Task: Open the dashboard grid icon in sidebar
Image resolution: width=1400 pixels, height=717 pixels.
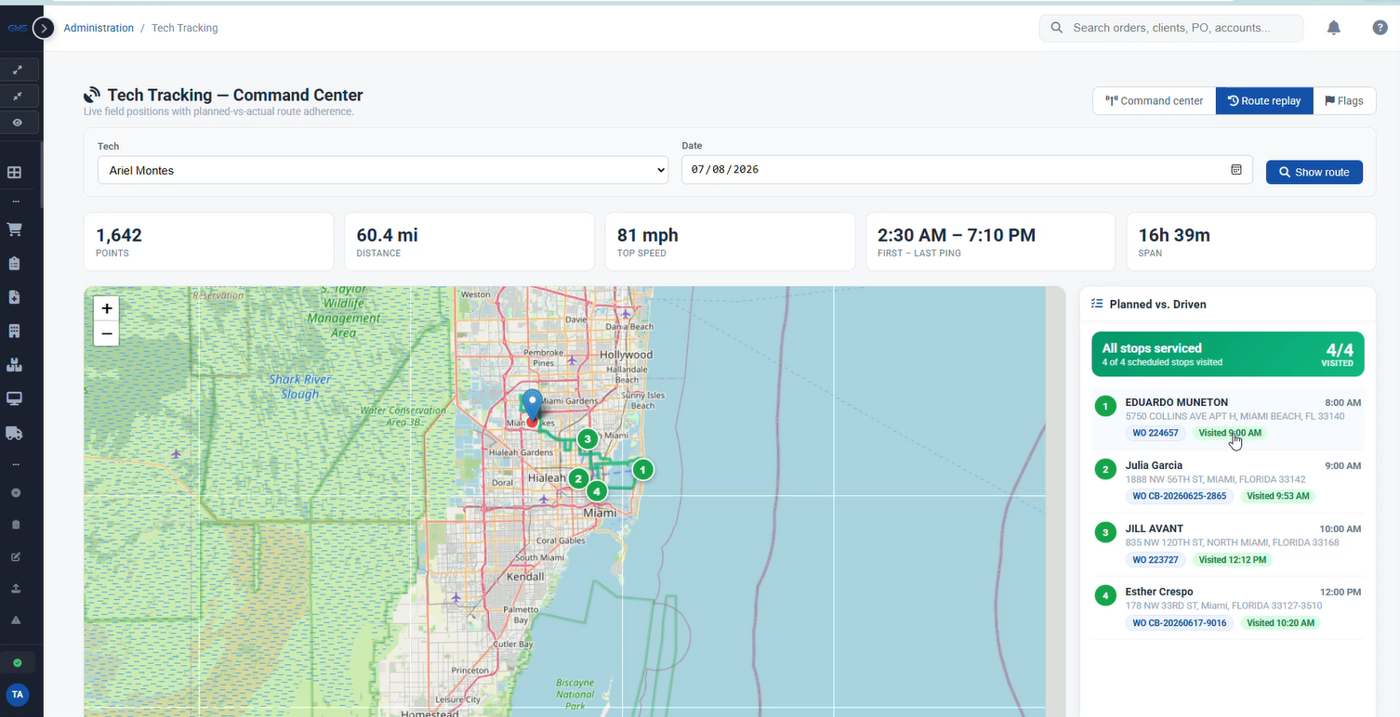Action: (15, 173)
